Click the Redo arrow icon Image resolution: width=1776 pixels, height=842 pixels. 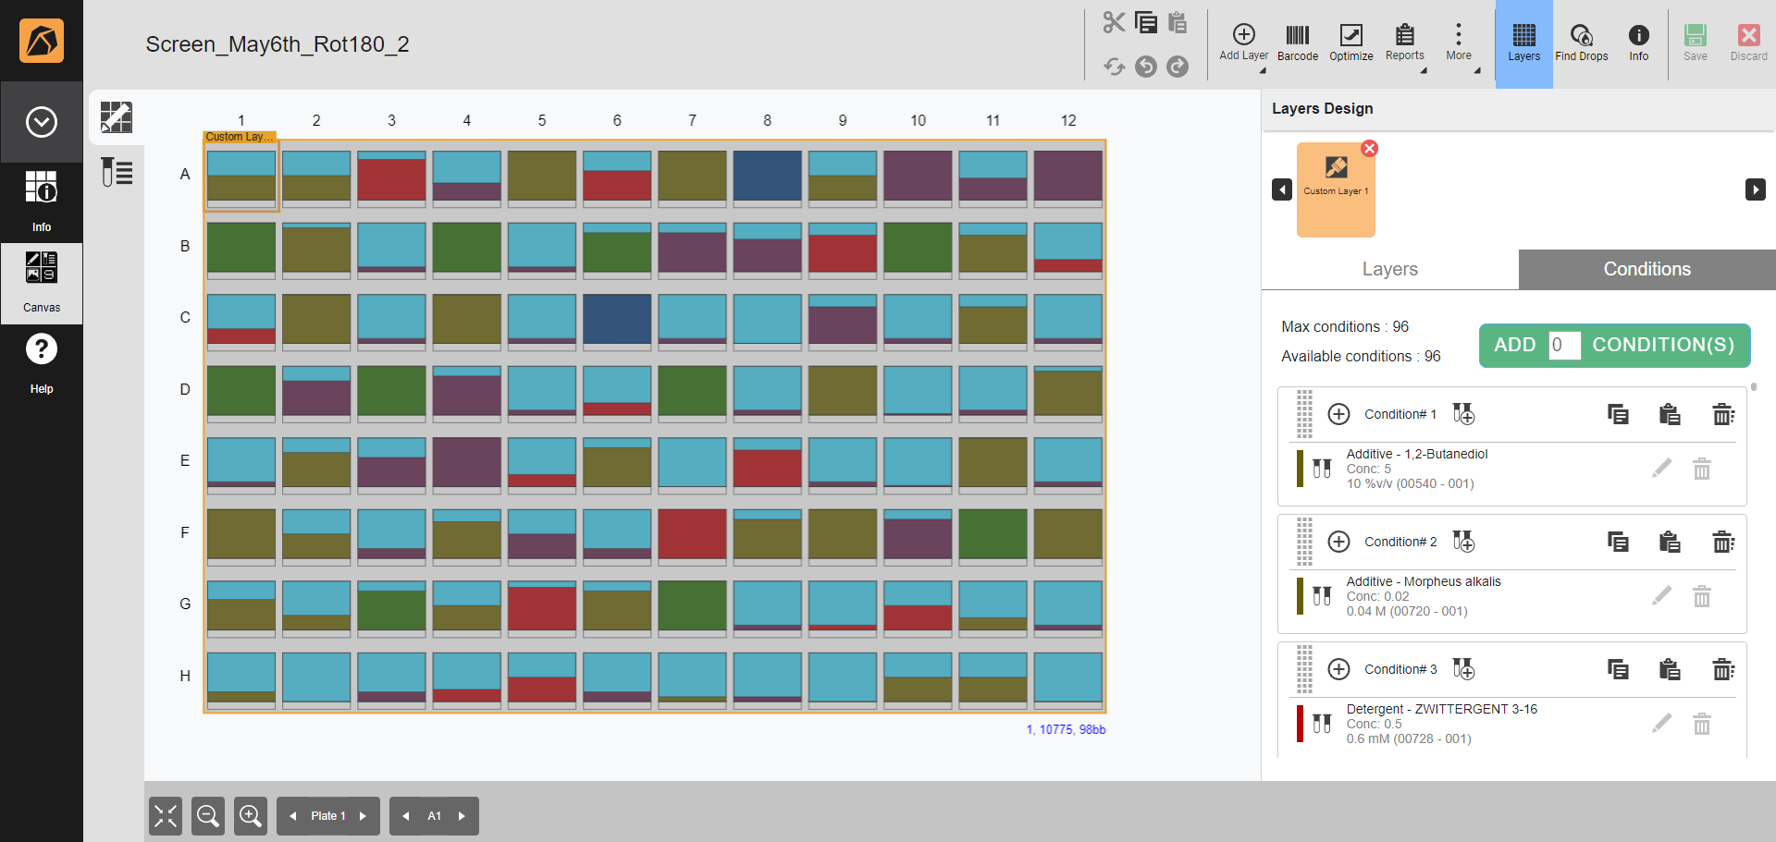(1178, 67)
